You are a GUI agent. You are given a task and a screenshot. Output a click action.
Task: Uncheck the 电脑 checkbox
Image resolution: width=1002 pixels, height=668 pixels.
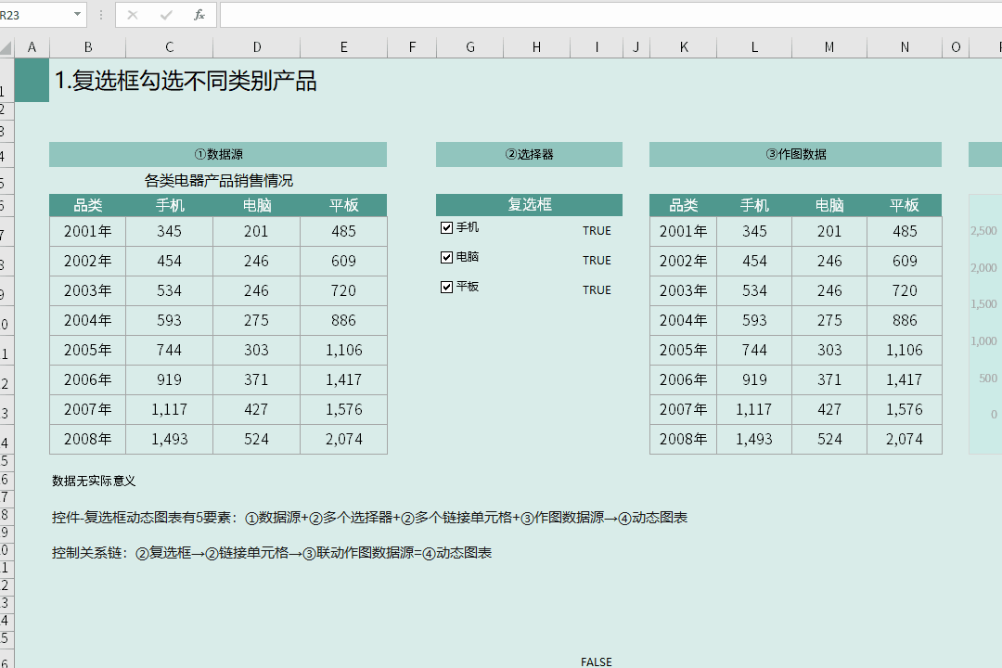[447, 257]
